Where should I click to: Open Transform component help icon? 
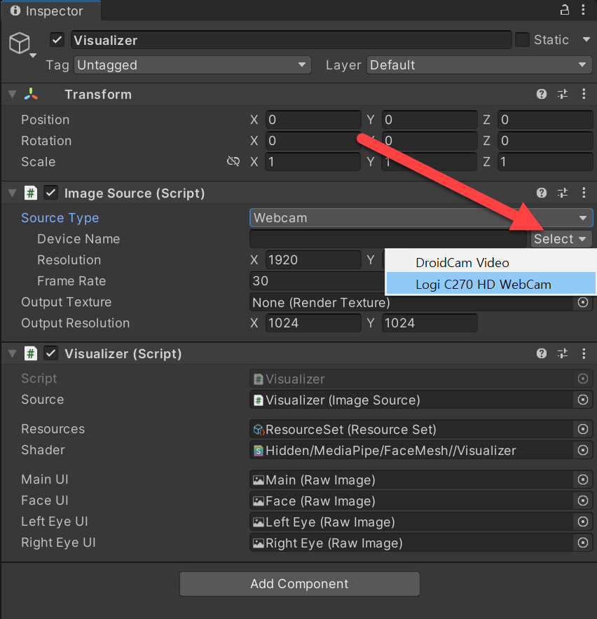[542, 94]
